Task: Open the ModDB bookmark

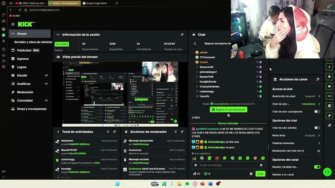Action: click(14, 16)
